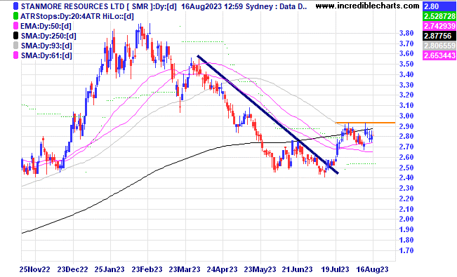Select the dark blue descending trendline
457x277 pixels.
point(267,114)
